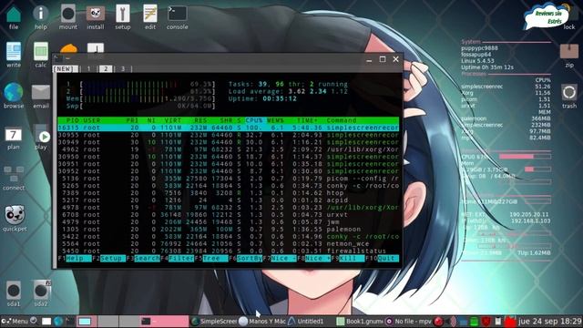Click the green tray icon
The width and height of the screenshot is (583, 328).
coord(475,322)
